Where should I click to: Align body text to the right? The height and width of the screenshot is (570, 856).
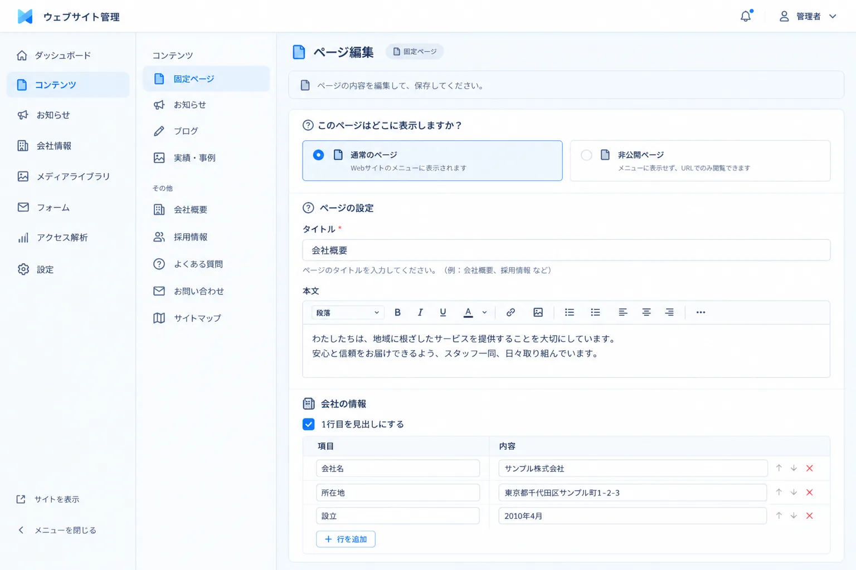(669, 312)
